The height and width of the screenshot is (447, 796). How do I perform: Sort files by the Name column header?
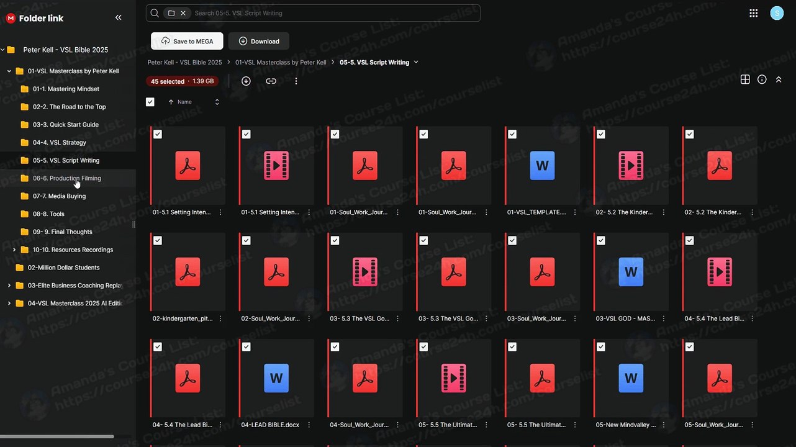(x=184, y=102)
